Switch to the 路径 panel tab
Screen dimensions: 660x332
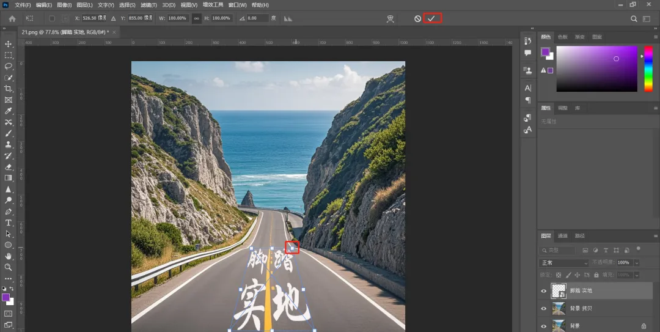580,236
